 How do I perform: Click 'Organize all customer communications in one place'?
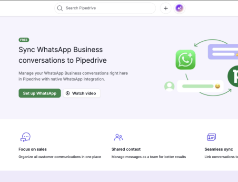(x=59, y=157)
